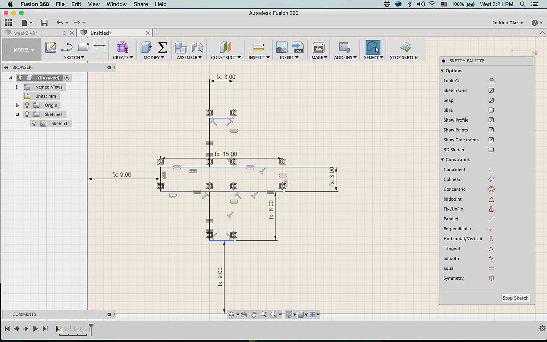
Task: Apply the Fix/UnFix lock constraint
Action: click(x=491, y=209)
